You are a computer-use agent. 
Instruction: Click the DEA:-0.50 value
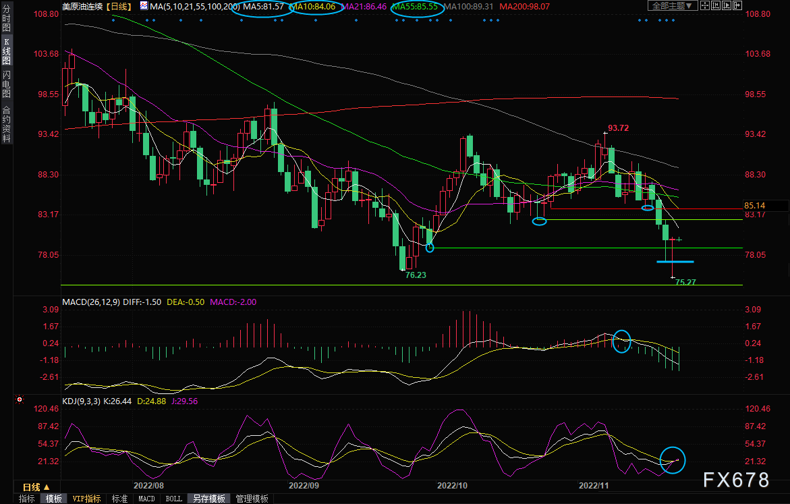[x=186, y=302]
